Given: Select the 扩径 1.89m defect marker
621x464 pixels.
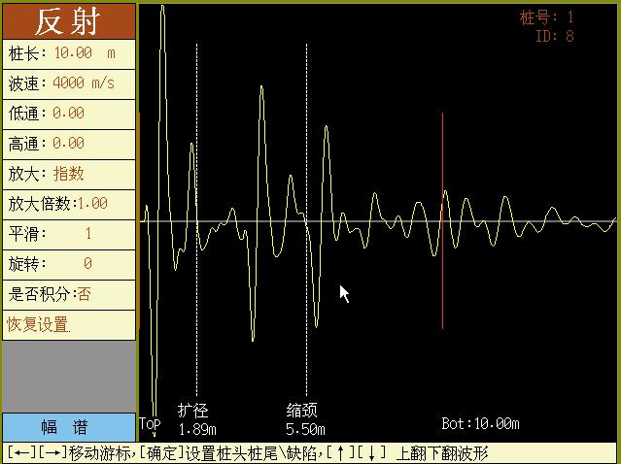Looking at the screenshot, I should pos(195,419).
